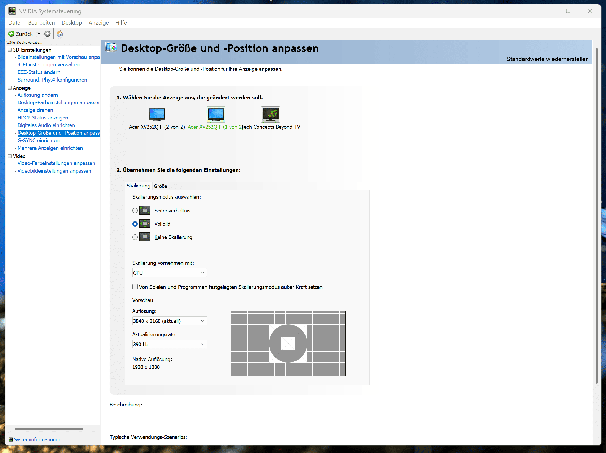Click the Keine Skalierung scaling mode icon
606x453 pixels.
coord(145,237)
